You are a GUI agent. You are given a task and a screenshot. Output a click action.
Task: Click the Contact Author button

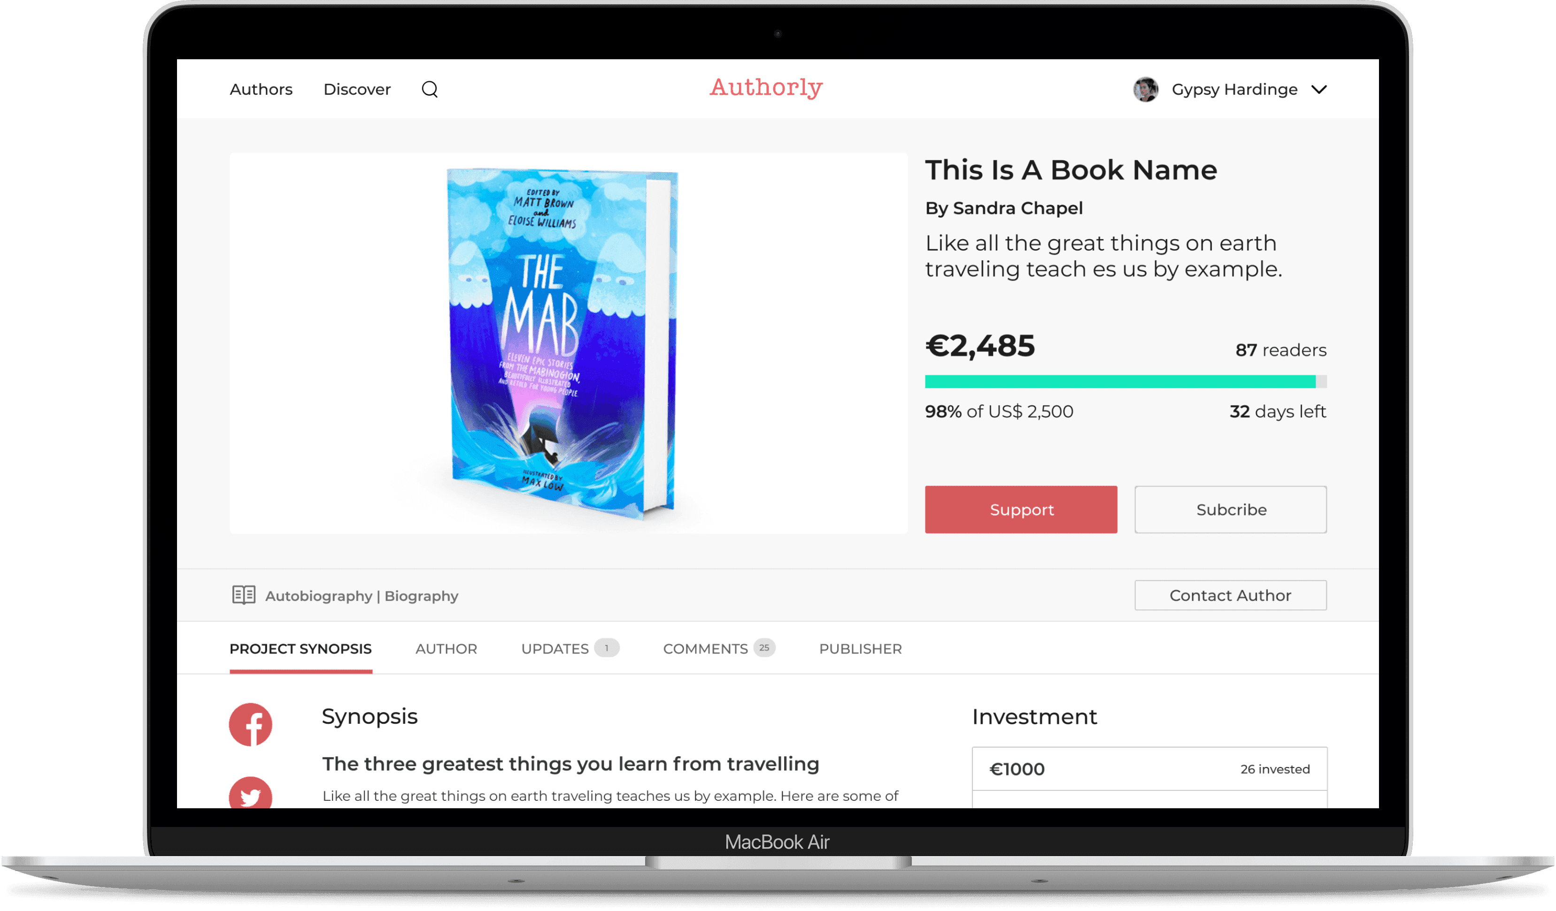(1231, 595)
